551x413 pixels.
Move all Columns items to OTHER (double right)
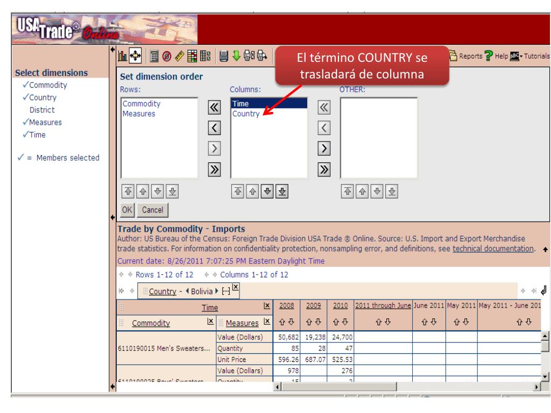coord(324,169)
